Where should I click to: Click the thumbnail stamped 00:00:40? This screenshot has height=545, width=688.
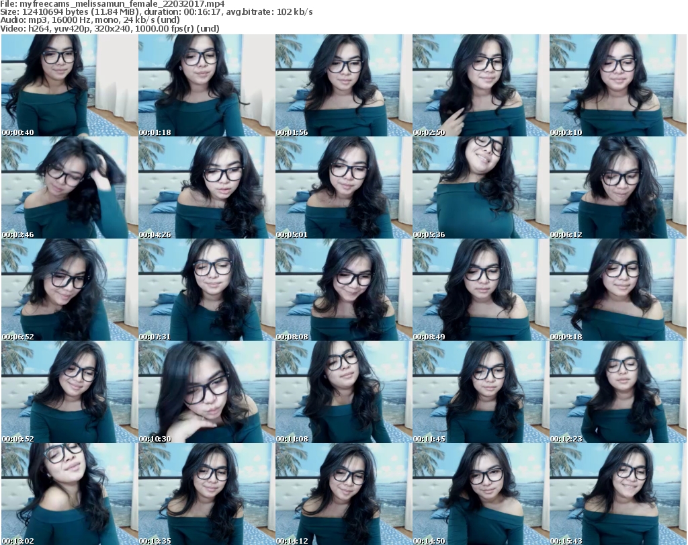(70, 85)
